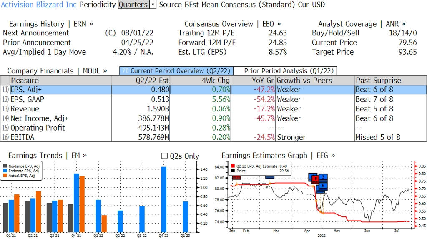Select the Net Income, Adj+ row
The image size is (427, 239).
coord(213,118)
